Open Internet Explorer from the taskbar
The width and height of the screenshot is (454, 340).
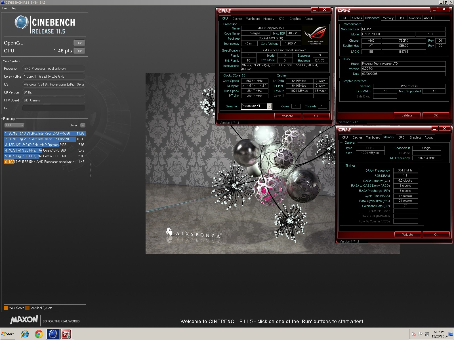pyautogui.click(x=25, y=334)
